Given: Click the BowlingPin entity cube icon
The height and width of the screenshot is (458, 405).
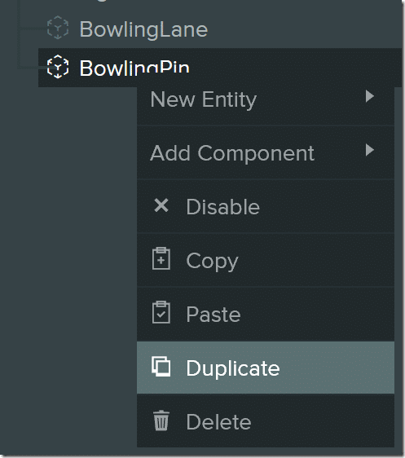Looking at the screenshot, I should pyautogui.click(x=58, y=67).
